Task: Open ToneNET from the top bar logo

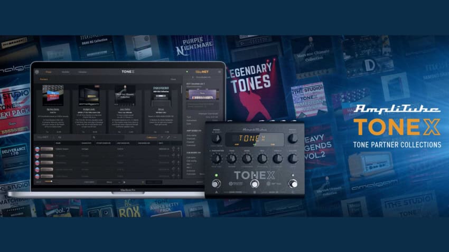Action: pos(202,72)
